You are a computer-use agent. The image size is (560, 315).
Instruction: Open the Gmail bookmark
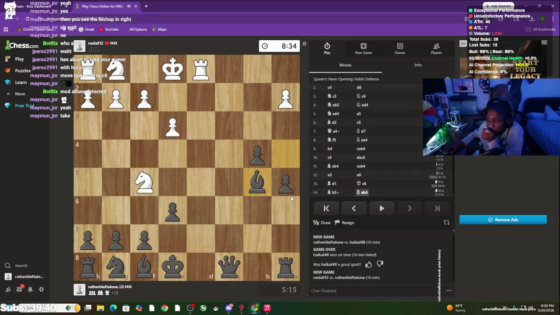click(x=86, y=29)
